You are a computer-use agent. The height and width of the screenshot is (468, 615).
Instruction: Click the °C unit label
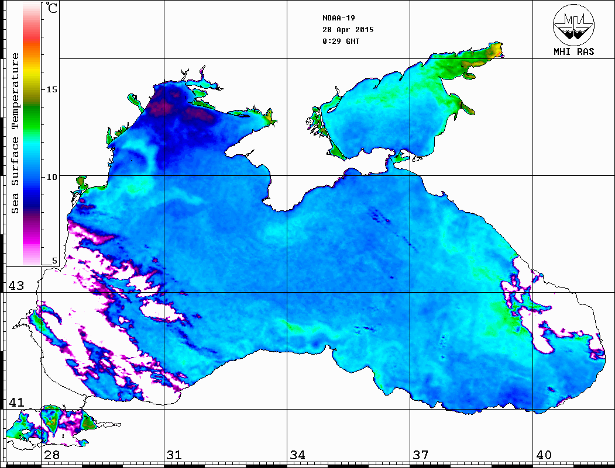click(x=51, y=8)
